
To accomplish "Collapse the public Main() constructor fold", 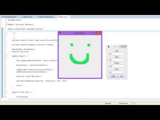I will [x=7, y=56].
